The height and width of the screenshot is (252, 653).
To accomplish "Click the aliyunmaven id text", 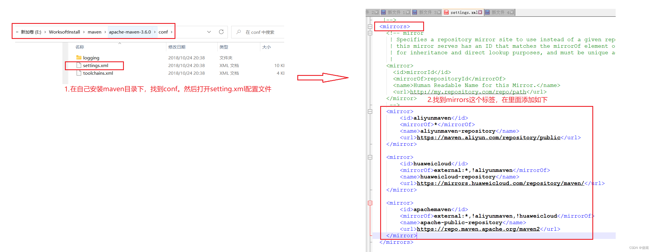I will click(x=432, y=118).
